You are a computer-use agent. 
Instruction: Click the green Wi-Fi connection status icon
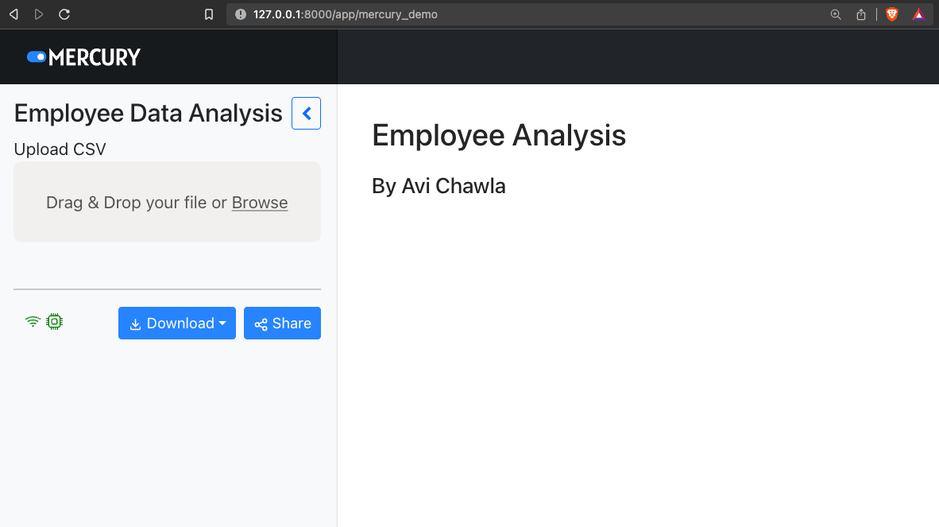[x=33, y=322]
